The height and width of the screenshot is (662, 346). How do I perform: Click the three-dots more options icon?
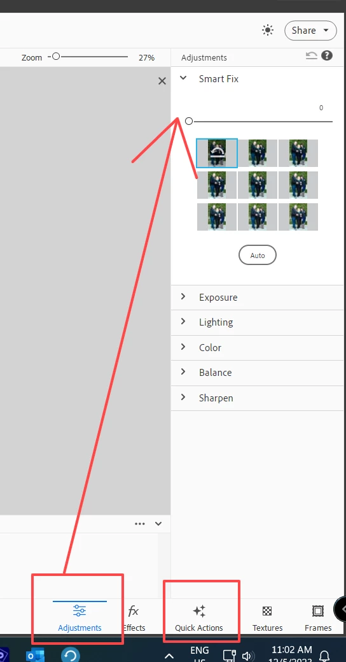coord(139,524)
